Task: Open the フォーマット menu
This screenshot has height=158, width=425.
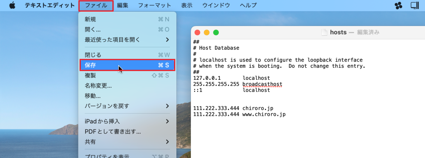Action: 154,5
